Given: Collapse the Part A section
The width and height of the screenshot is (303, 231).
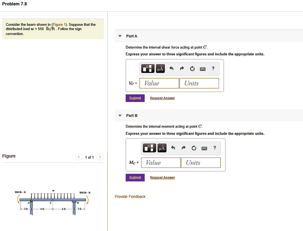Looking at the screenshot, I should (x=120, y=36).
